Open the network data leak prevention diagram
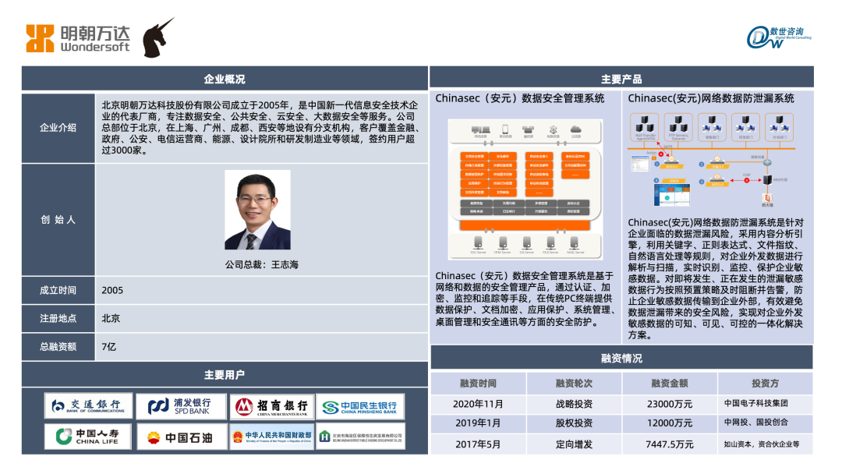Image resolution: width=842 pixels, height=474 pixels. (712, 160)
